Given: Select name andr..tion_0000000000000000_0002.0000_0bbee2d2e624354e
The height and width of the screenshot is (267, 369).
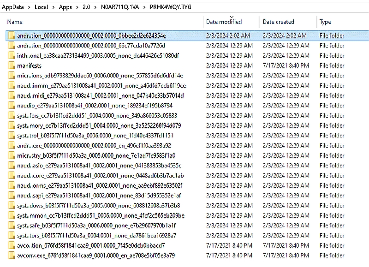Looking at the screenshot, I should pos(91,36).
